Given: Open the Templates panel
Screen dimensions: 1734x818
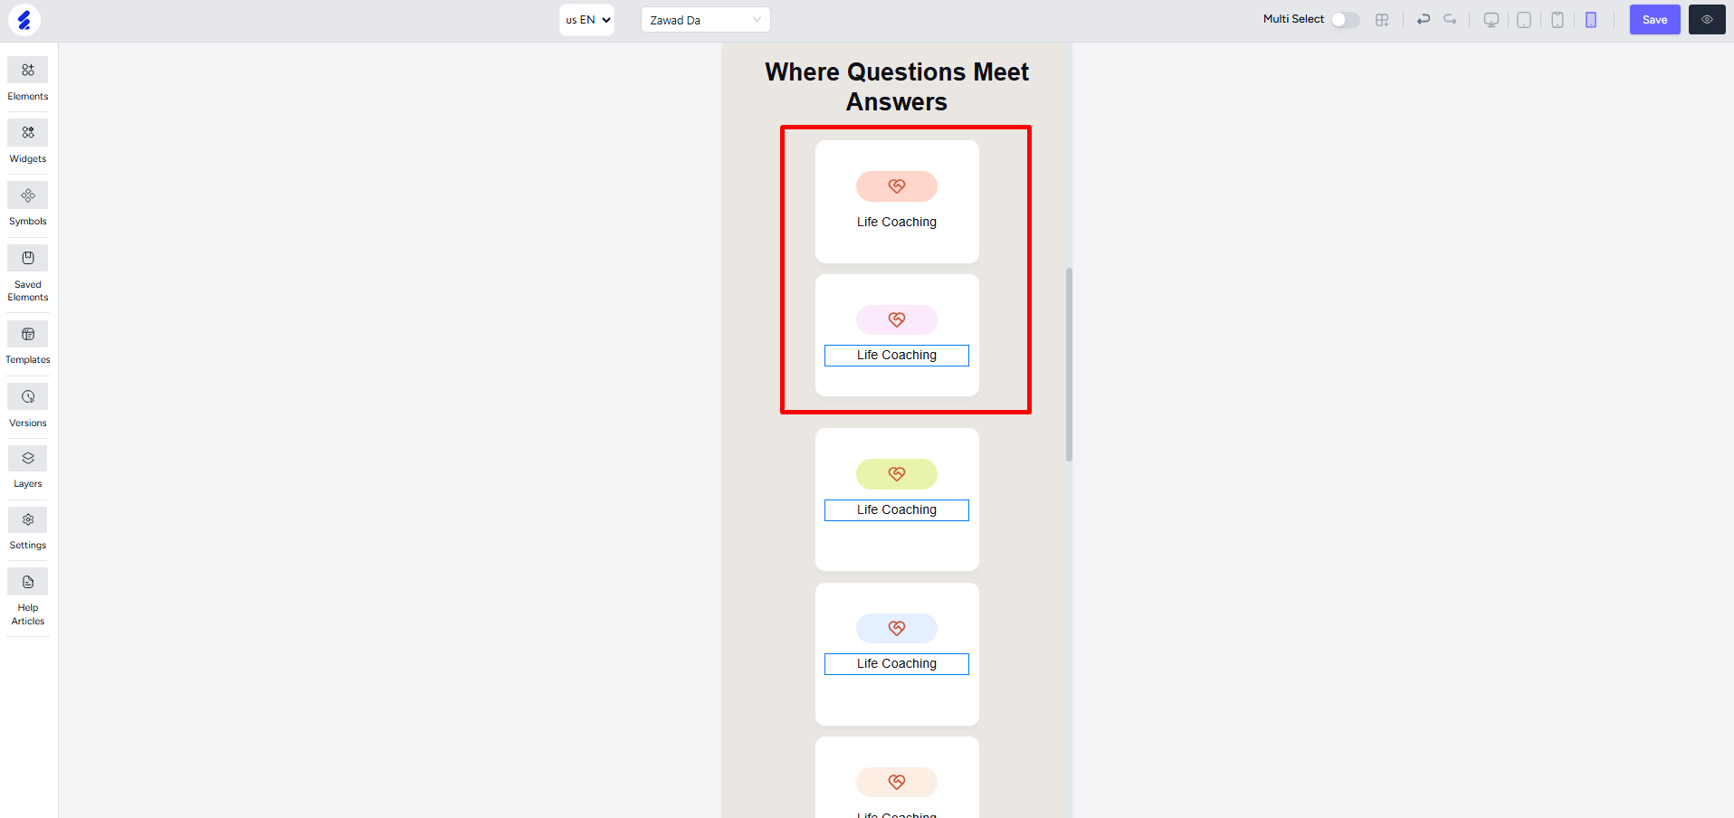Looking at the screenshot, I should tap(28, 343).
